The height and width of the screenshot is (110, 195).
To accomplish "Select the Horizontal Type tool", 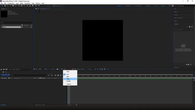I will [24, 6].
